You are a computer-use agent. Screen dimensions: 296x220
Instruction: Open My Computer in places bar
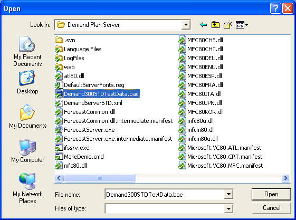tap(27, 151)
